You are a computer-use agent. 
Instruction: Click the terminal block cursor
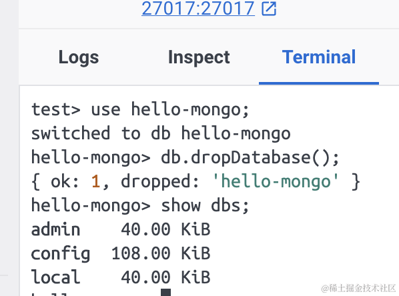[165, 292]
